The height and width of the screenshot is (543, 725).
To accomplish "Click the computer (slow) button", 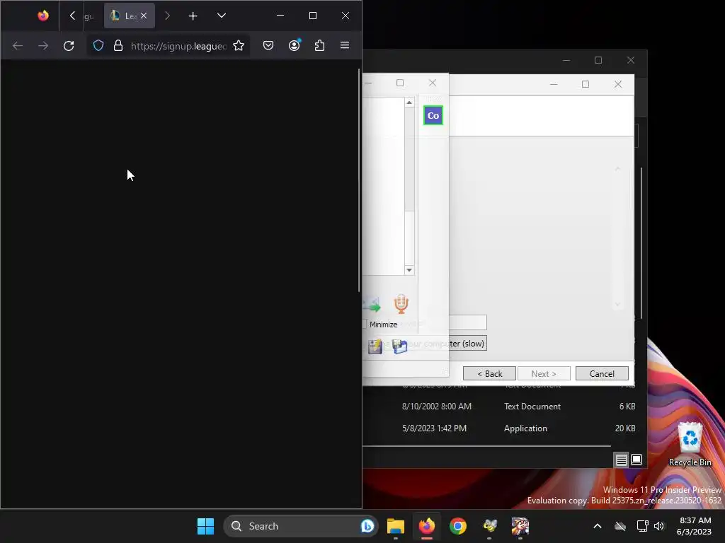I will coord(467,344).
